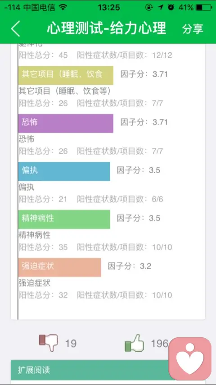The height and width of the screenshot is (385, 216).
Task: Tap the alarm clock status icon
Action: click(x=171, y=7)
